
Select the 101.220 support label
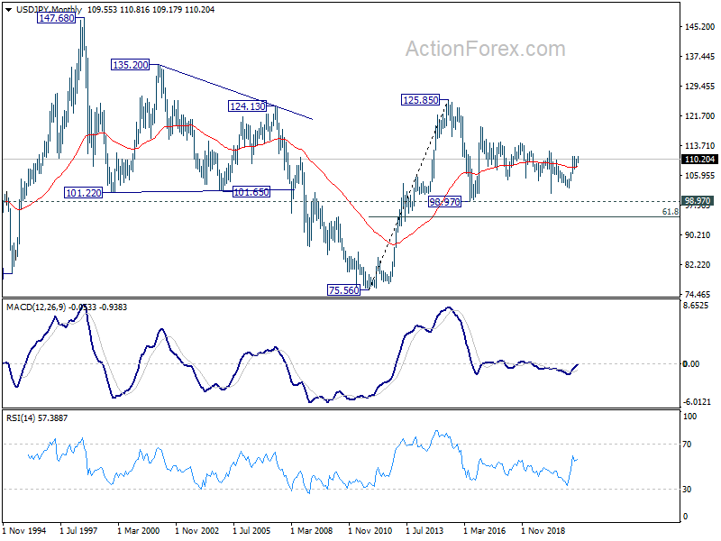83,193
